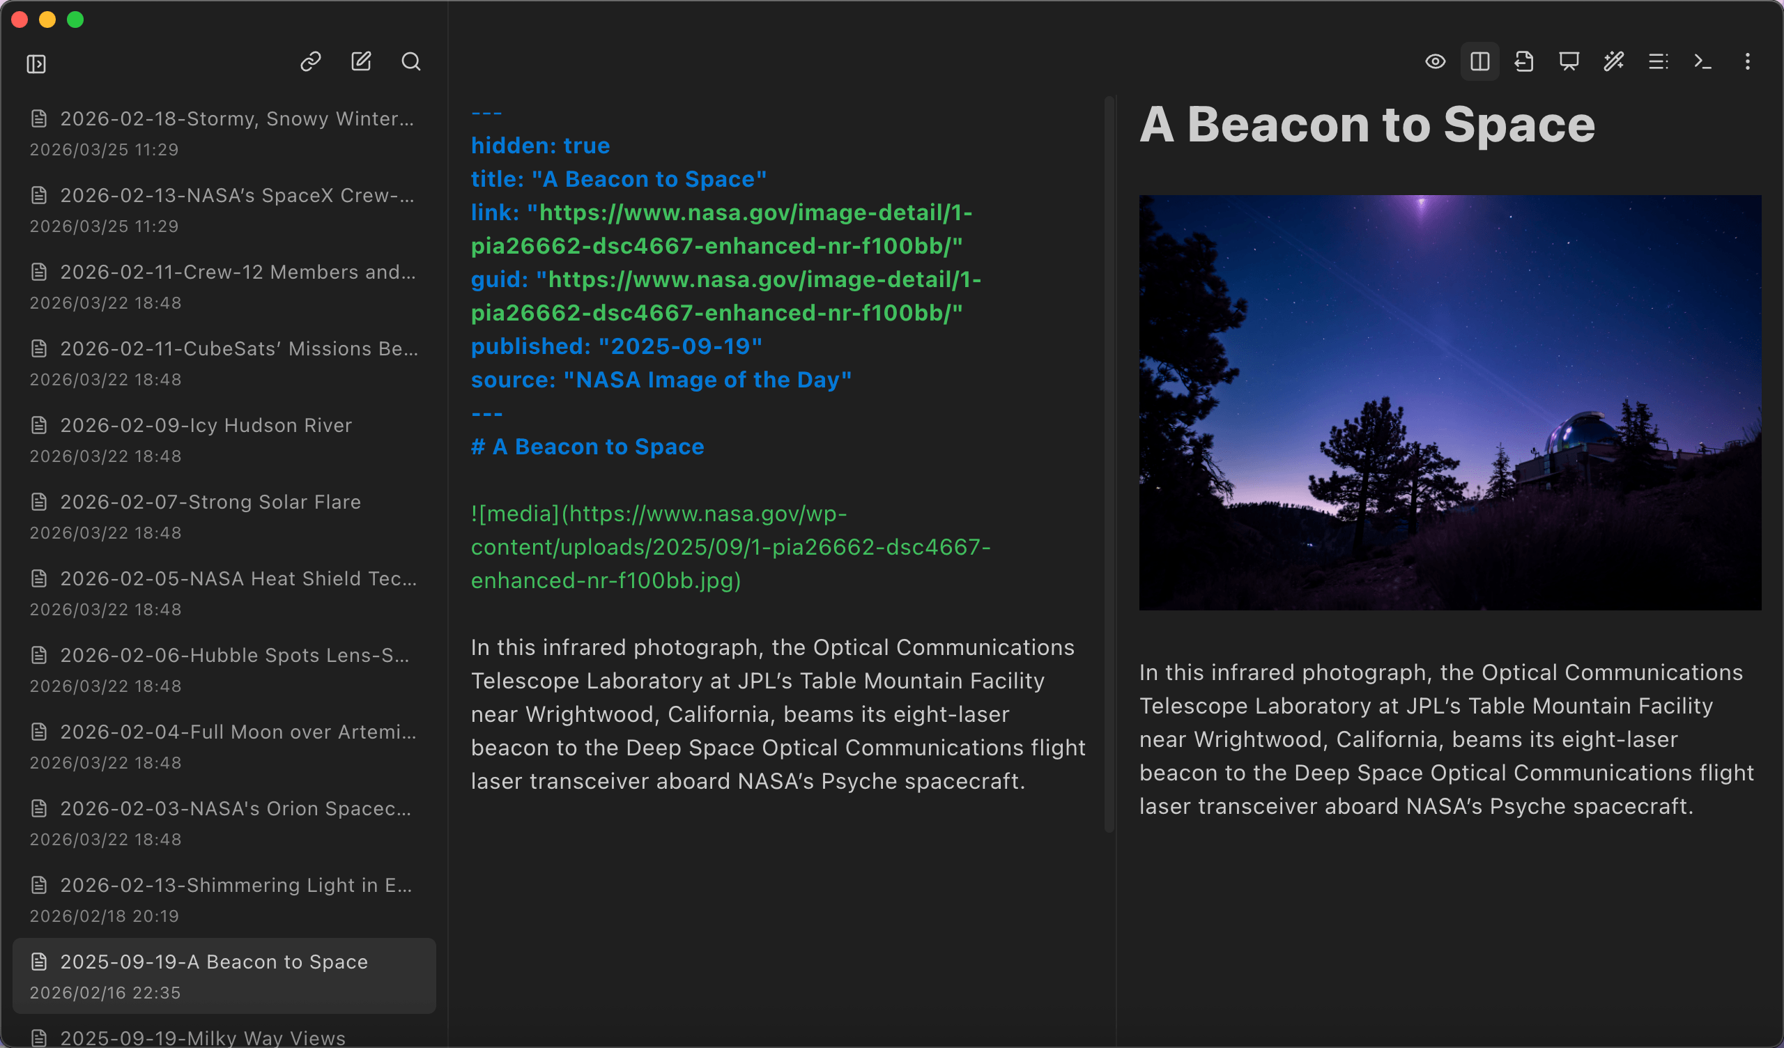Toggle the preview eye icon
1784x1048 pixels.
click(1435, 61)
